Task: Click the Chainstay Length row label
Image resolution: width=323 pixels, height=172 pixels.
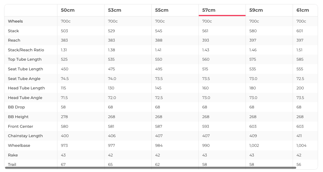Action: tap(25, 136)
